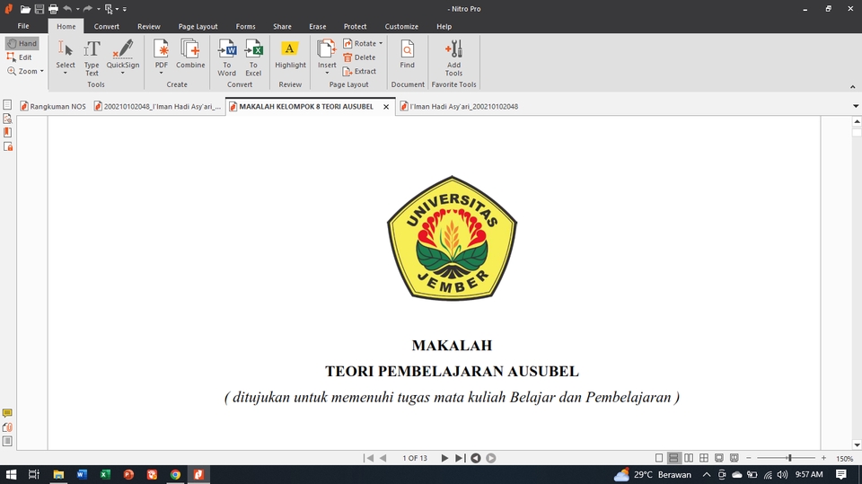Image resolution: width=862 pixels, height=484 pixels.
Task: Open the Bookmarks pane in left sidebar
Action: click(x=7, y=133)
